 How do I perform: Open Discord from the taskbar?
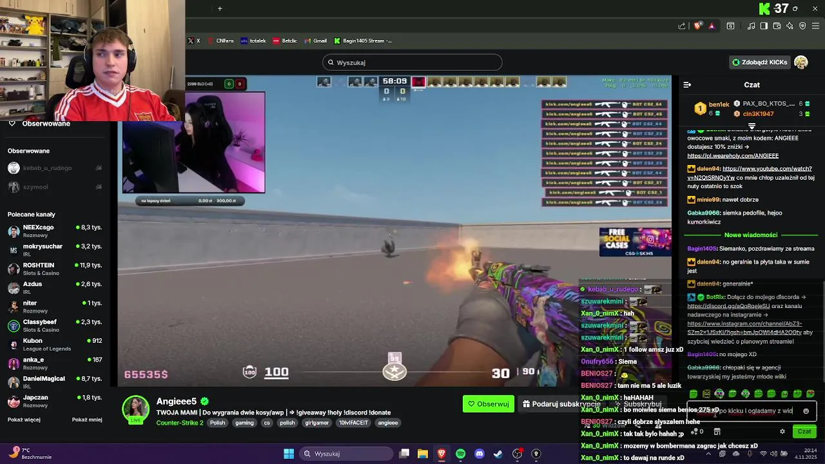pos(480,454)
